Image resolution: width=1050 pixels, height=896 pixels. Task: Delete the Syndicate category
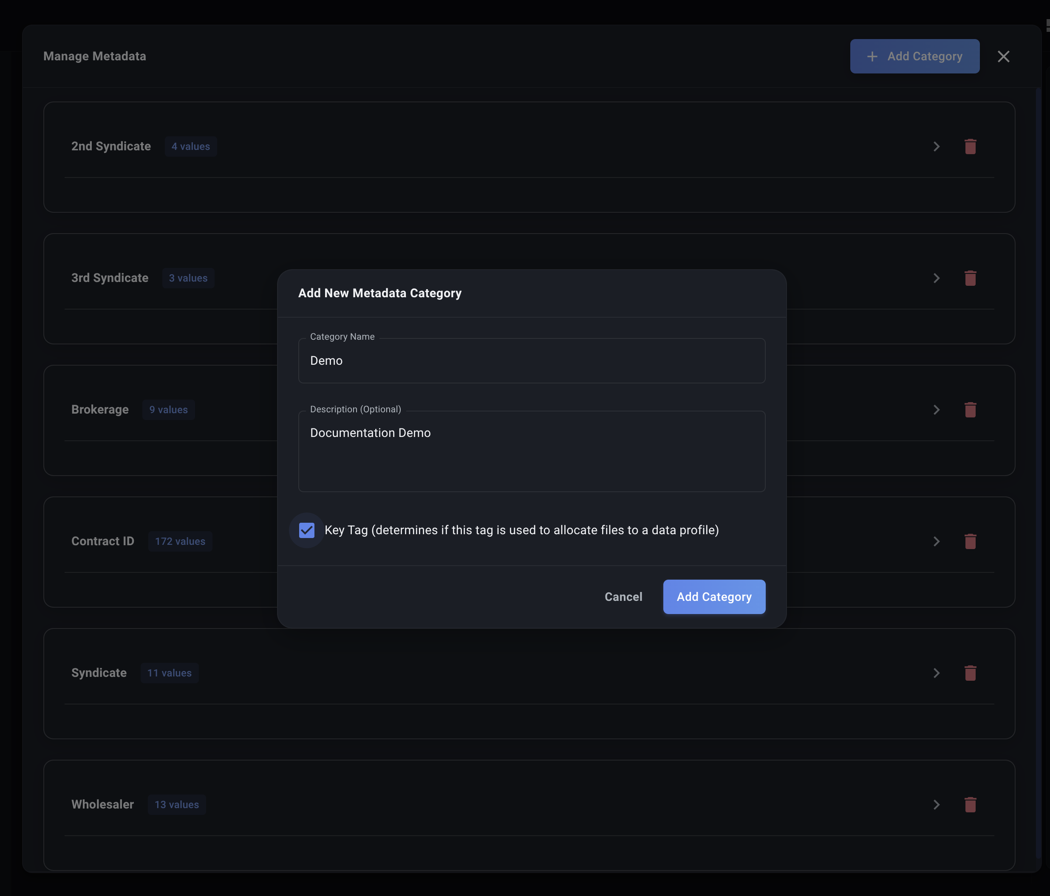pos(971,673)
